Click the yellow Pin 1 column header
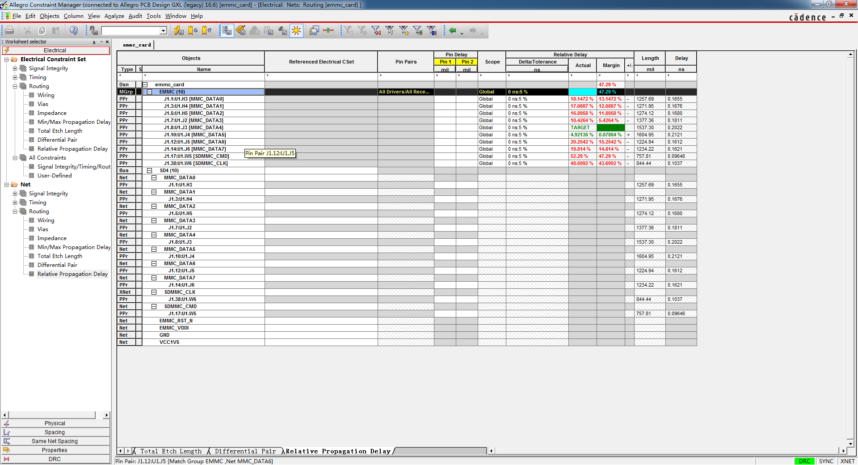858x465 pixels. tap(445, 62)
